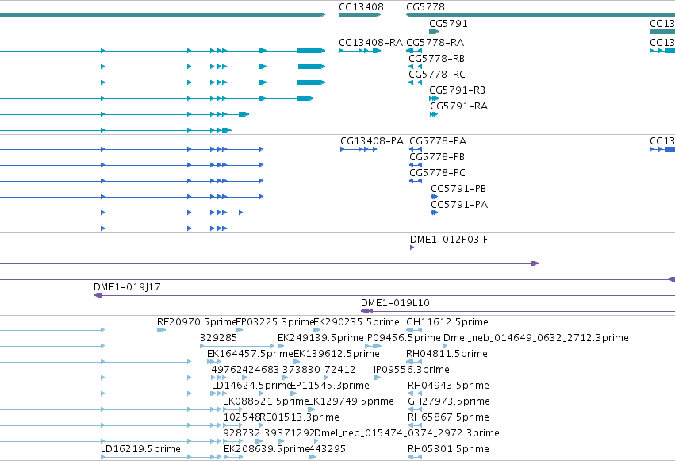
Task: Select EST label 329285
Action: [218, 338]
